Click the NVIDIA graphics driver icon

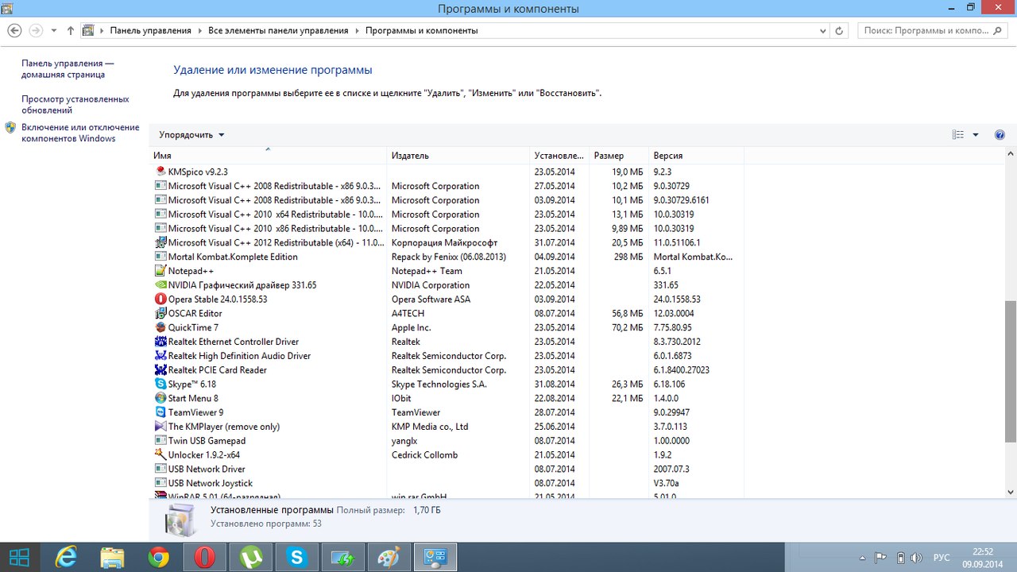[160, 285]
